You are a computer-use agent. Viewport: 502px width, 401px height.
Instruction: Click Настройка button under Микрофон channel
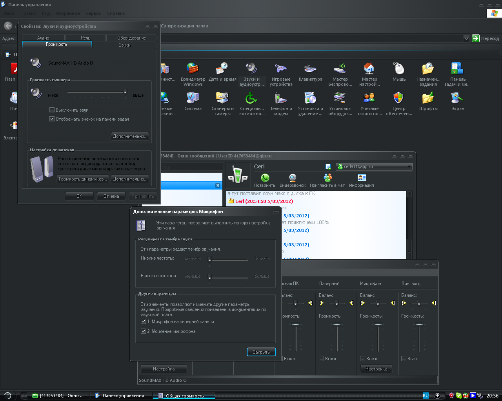point(376,369)
